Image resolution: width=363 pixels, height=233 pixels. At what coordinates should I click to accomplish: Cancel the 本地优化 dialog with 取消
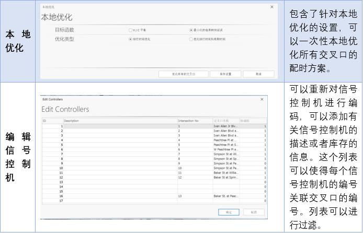coord(258,74)
